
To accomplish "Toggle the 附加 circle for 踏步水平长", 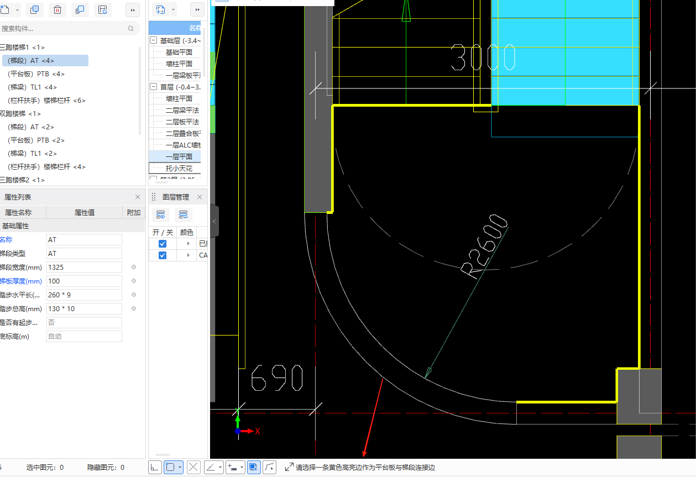I will (134, 295).
